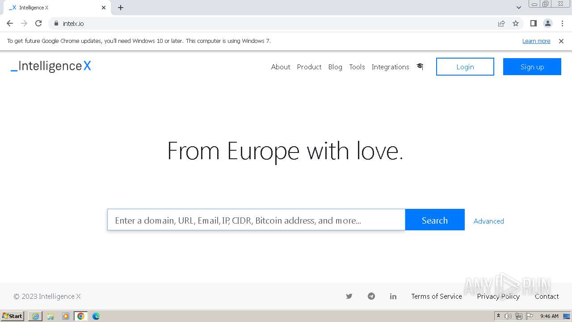Open Learn more link in notice

click(x=536, y=41)
